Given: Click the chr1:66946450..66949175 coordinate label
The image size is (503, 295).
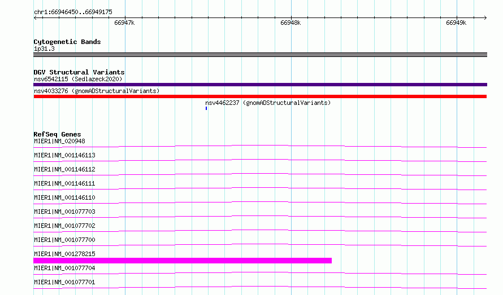Looking at the screenshot, I should click(x=73, y=12).
